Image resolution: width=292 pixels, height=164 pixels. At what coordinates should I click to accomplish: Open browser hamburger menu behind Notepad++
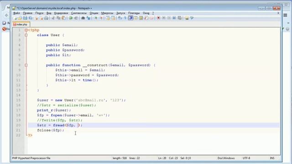tap(285, 15)
